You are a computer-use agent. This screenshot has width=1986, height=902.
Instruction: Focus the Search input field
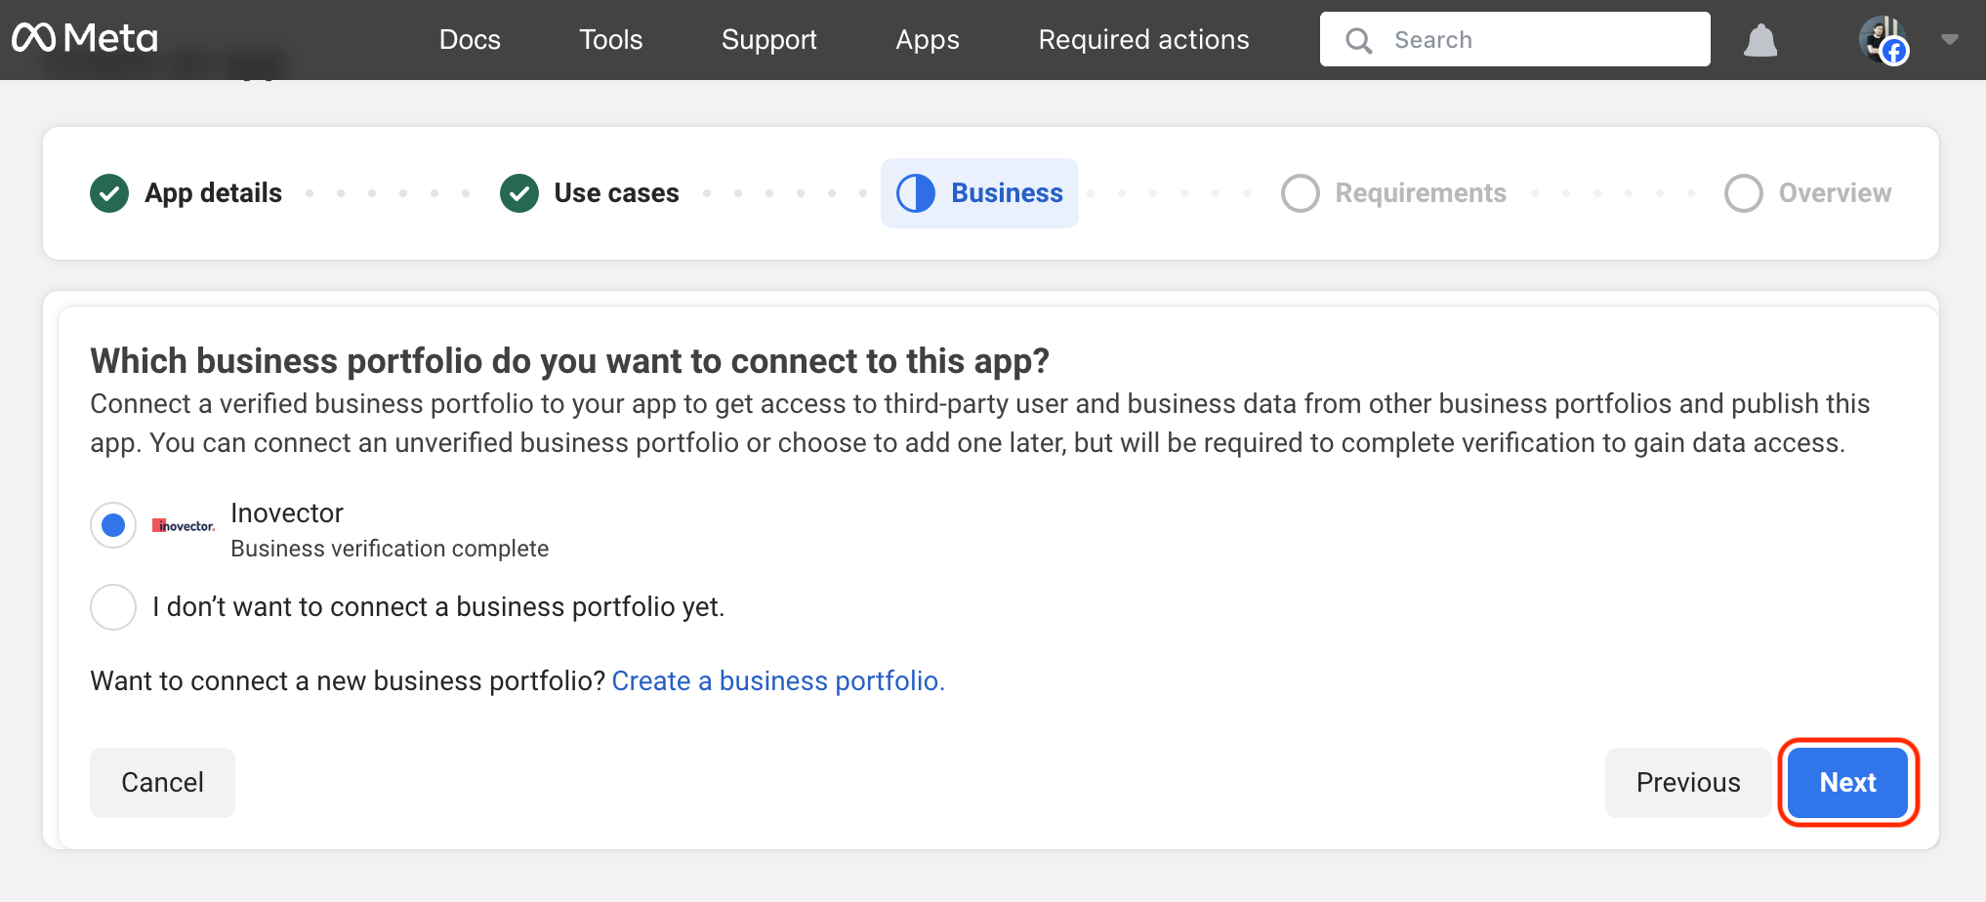(1543, 40)
